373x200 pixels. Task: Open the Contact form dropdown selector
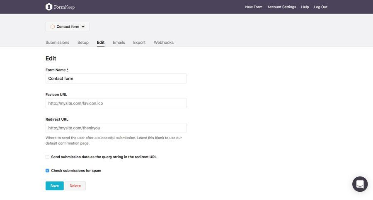[67, 26]
